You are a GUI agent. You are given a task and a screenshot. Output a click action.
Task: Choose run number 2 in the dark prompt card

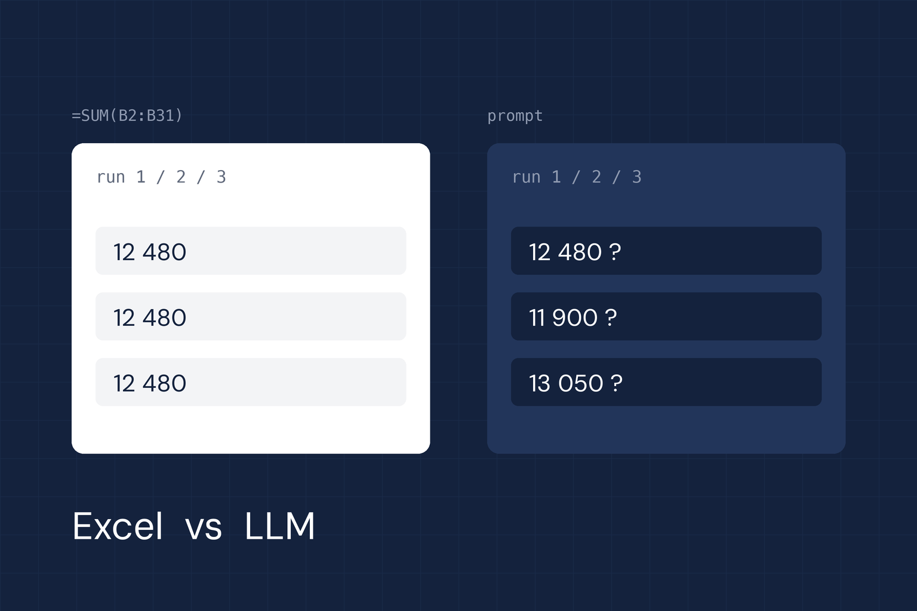point(596,177)
